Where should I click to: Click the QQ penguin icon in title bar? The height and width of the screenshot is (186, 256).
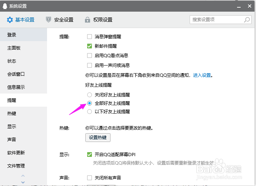pyautogui.click(x=5, y=6)
